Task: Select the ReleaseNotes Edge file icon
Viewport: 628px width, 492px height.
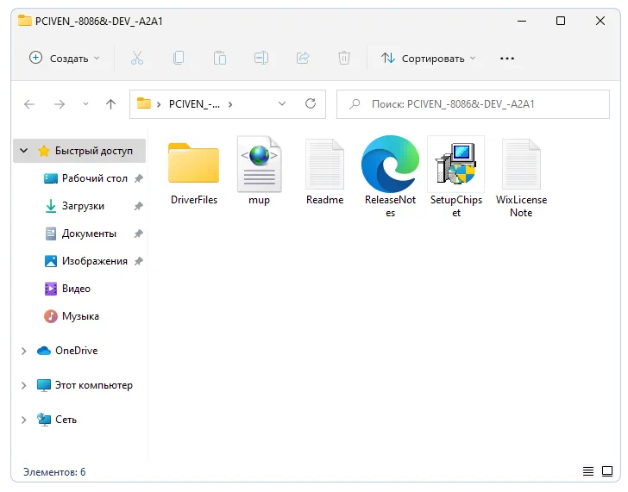Action: coord(390,164)
